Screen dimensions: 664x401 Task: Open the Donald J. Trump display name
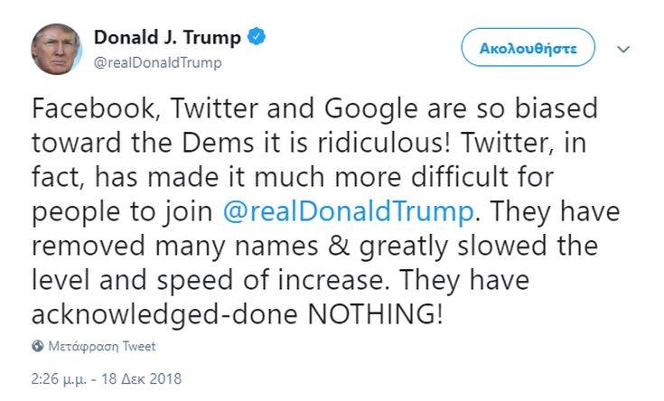tap(167, 39)
